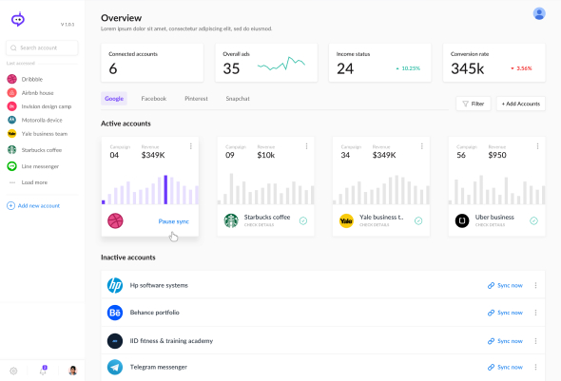Toggle the check status on Yale business card
561x381 pixels.
coord(418,220)
